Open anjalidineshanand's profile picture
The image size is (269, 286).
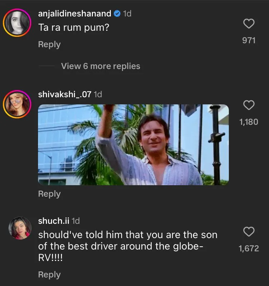pyautogui.click(x=17, y=23)
